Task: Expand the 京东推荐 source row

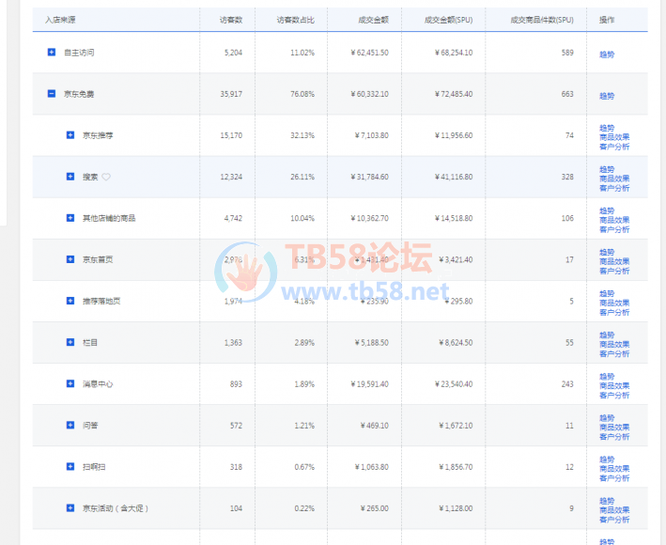Action: click(x=70, y=135)
